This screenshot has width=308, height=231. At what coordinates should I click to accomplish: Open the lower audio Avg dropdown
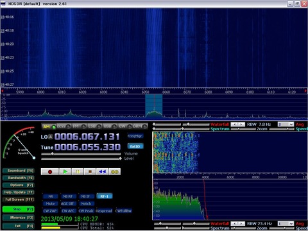pos(286,223)
